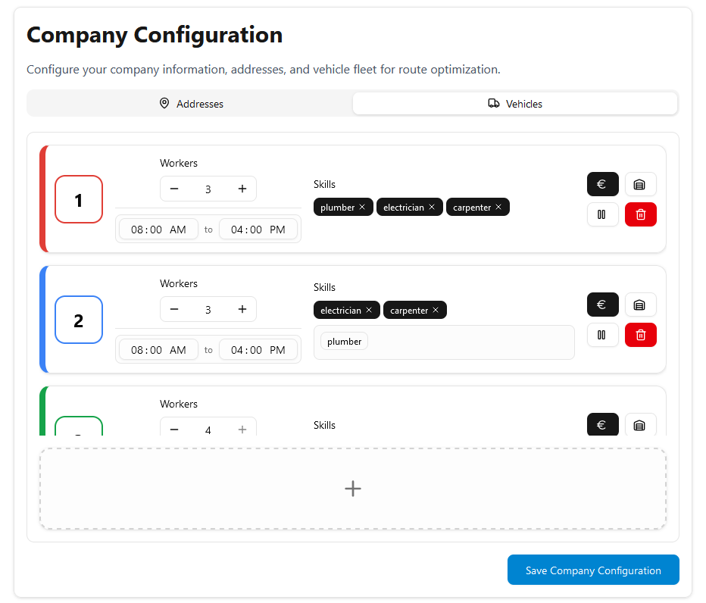Click Save Company Configuration button
Viewport: 706px width, 603px height.
593,570
